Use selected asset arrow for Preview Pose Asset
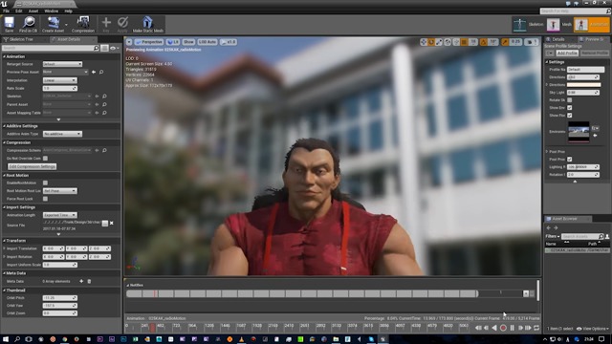 [x=94, y=73]
